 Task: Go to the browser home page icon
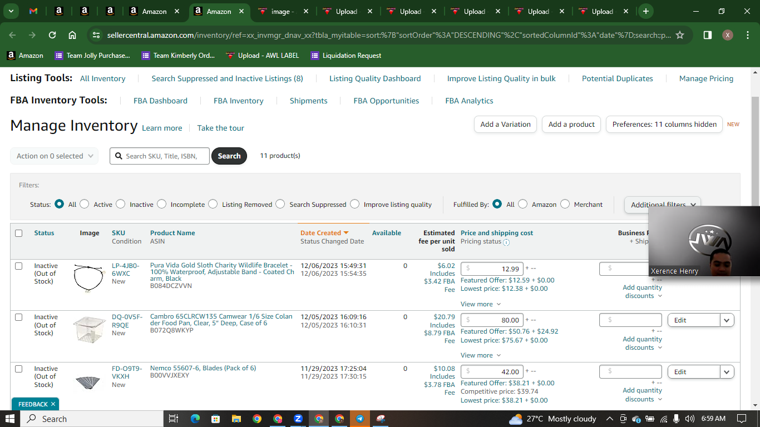72,35
